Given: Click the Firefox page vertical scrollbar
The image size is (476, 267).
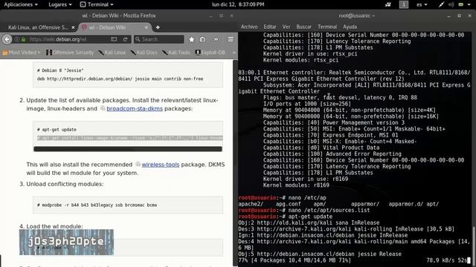Looking at the screenshot, I should click(235, 163).
